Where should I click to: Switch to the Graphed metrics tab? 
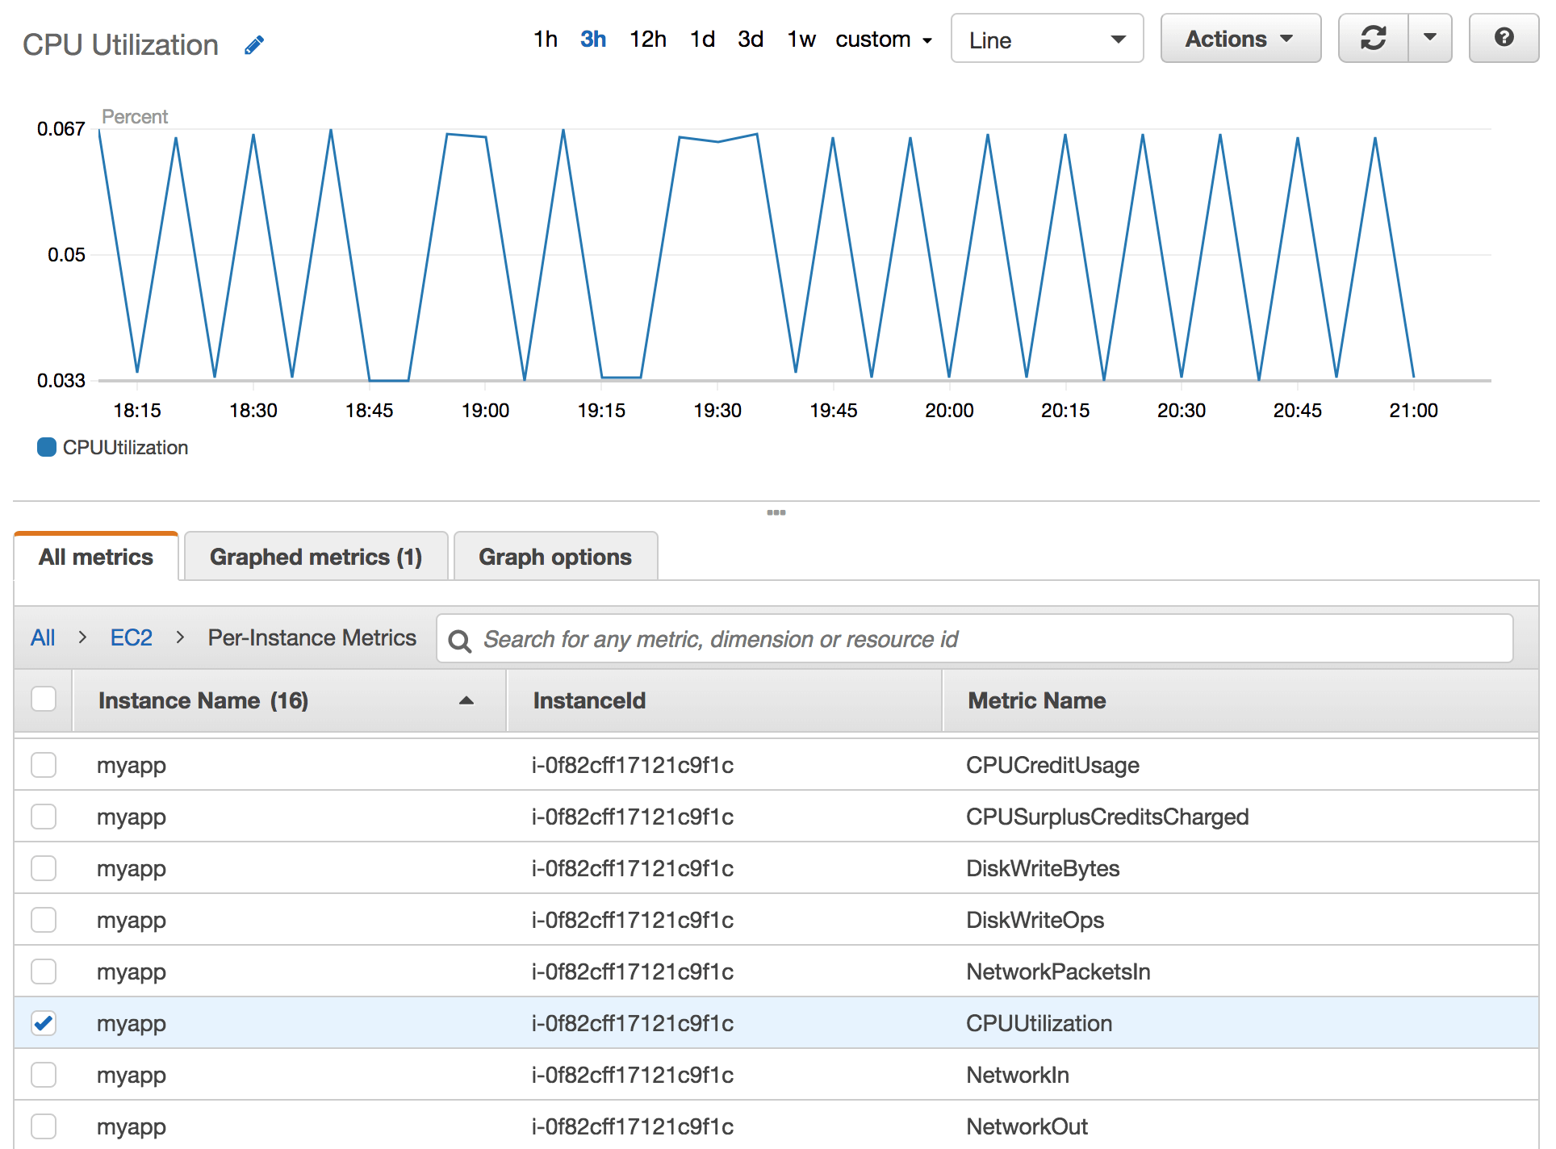(x=316, y=556)
